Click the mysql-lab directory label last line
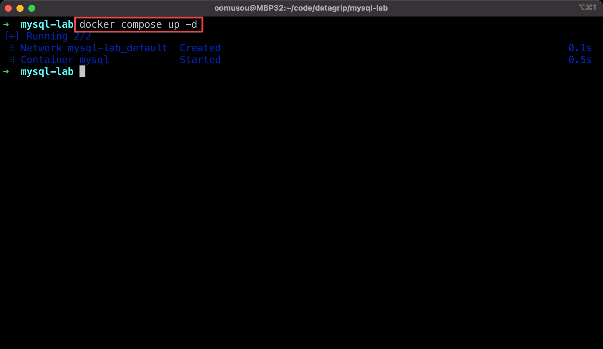This screenshot has height=349, width=603. [47, 71]
